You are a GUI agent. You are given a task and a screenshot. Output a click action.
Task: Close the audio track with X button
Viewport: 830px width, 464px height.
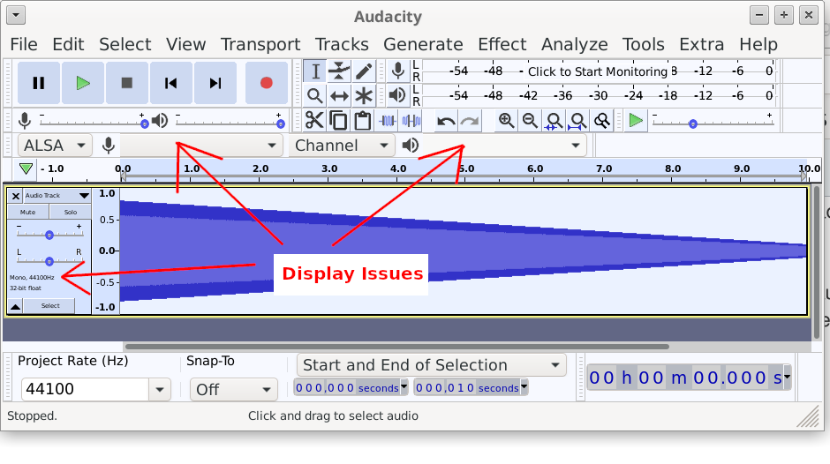point(16,197)
